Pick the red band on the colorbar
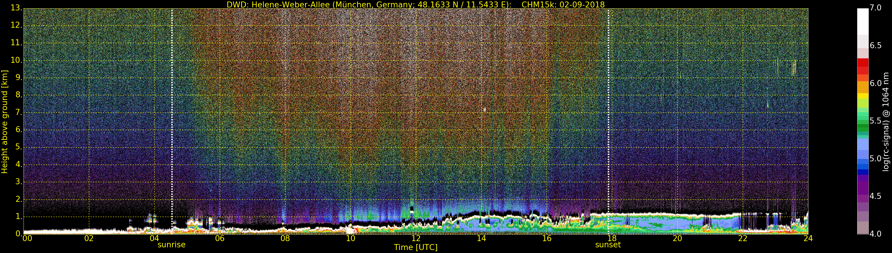This screenshot has width=892, height=253. tap(863, 66)
